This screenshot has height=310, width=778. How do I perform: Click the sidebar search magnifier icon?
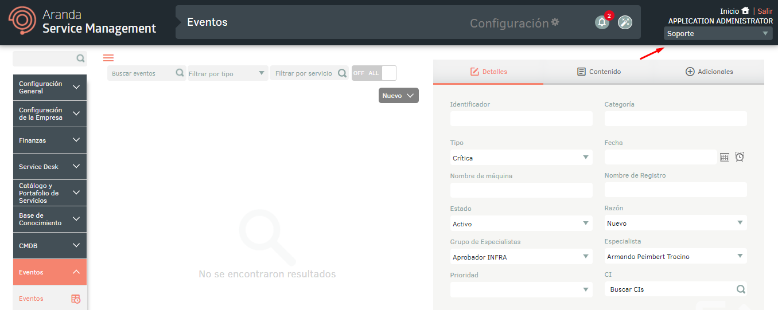[81, 58]
